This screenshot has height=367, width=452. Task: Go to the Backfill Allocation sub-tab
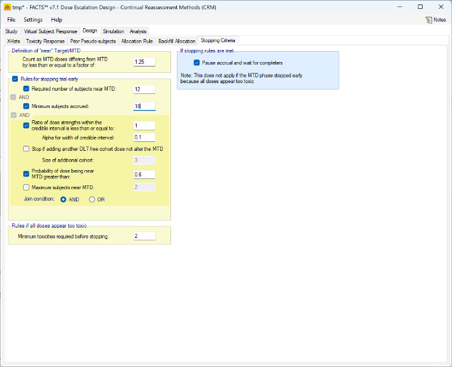[x=176, y=41]
